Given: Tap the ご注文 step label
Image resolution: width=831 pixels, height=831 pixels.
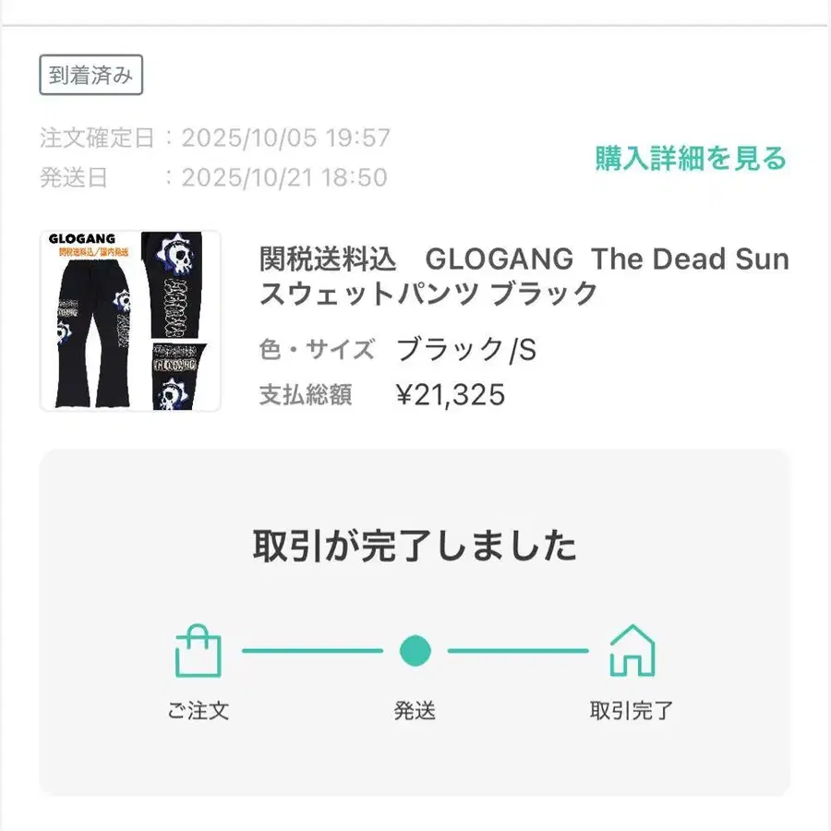Looking at the screenshot, I should point(199,711).
